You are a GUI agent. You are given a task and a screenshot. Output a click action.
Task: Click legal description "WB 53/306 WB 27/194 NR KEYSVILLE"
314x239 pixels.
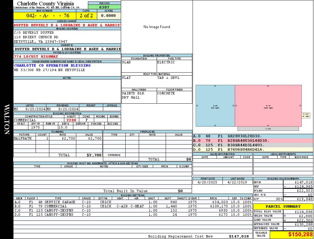click(49, 70)
